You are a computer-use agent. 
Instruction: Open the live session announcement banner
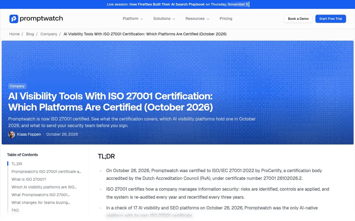(177, 4)
